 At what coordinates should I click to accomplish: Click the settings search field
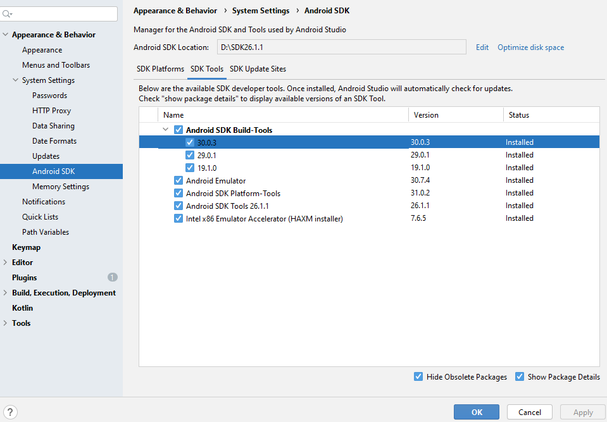pyautogui.click(x=59, y=14)
